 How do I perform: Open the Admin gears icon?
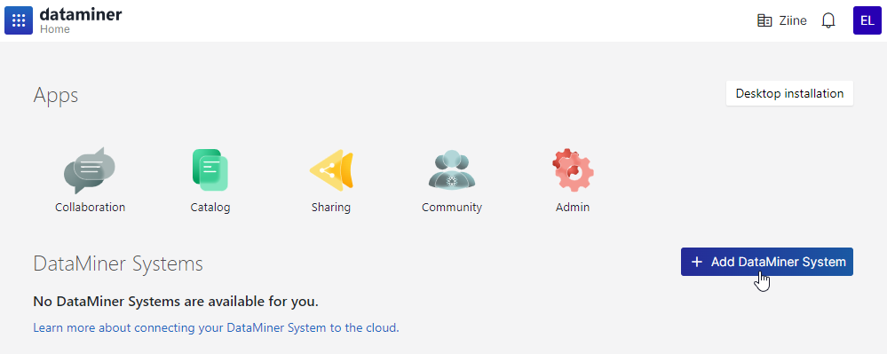tap(573, 169)
